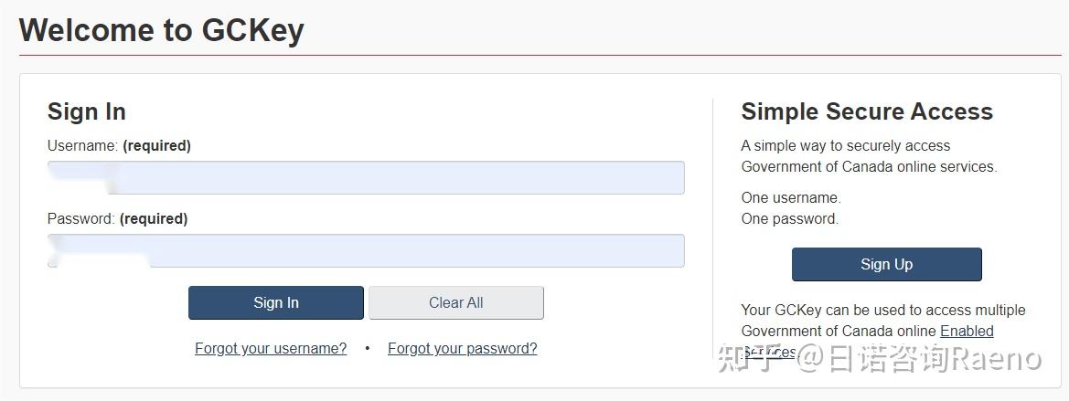This screenshot has width=1069, height=401.
Task: Click the dot separator between forgot links
Action: (367, 348)
